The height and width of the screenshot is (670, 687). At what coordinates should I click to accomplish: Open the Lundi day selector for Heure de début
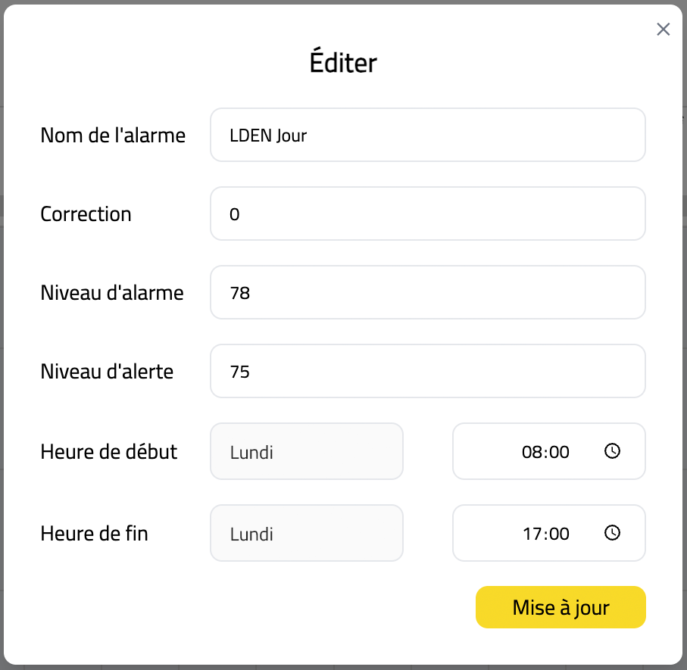[x=306, y=452]
